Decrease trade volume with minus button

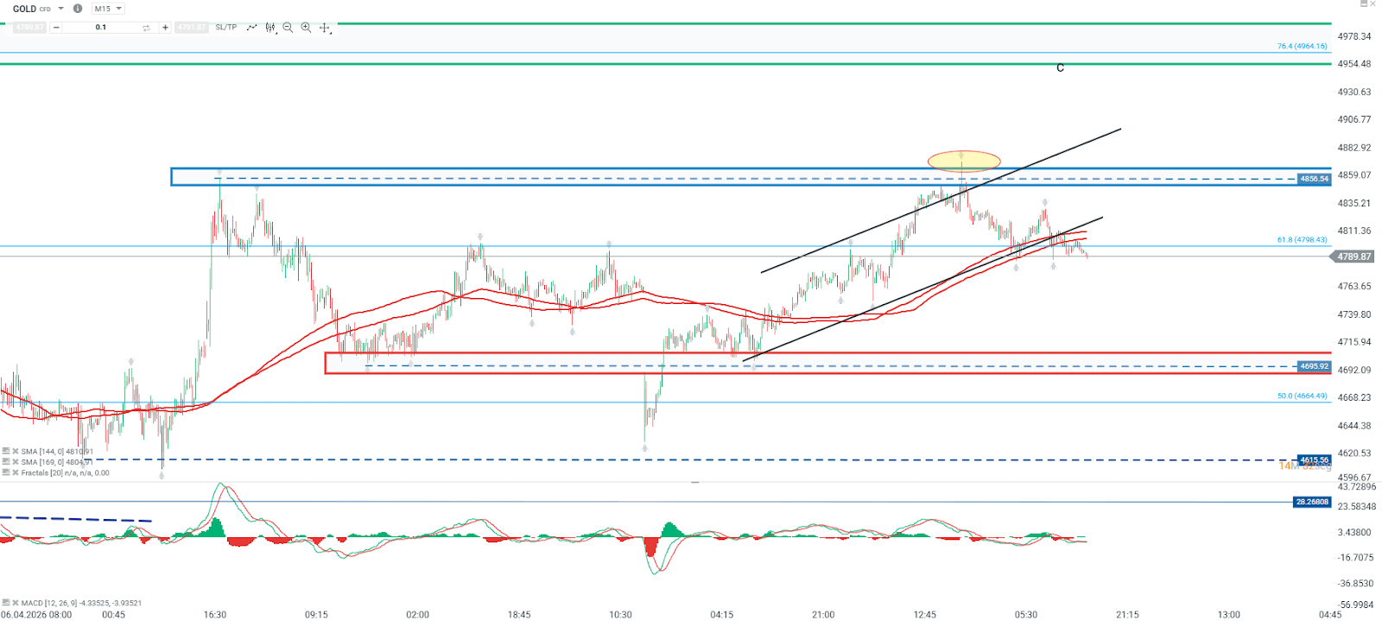56,28
